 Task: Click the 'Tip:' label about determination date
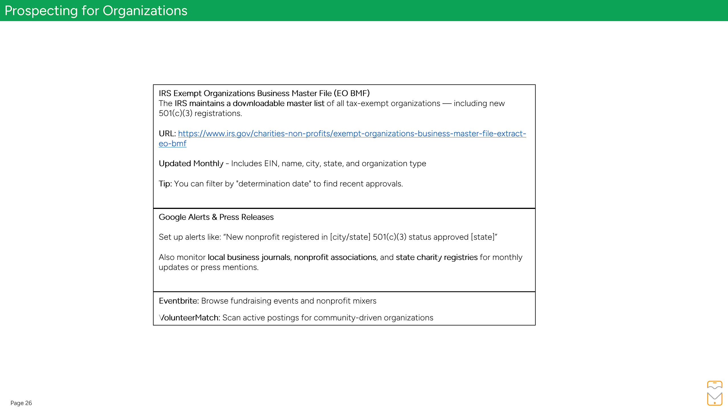[165, 184]
